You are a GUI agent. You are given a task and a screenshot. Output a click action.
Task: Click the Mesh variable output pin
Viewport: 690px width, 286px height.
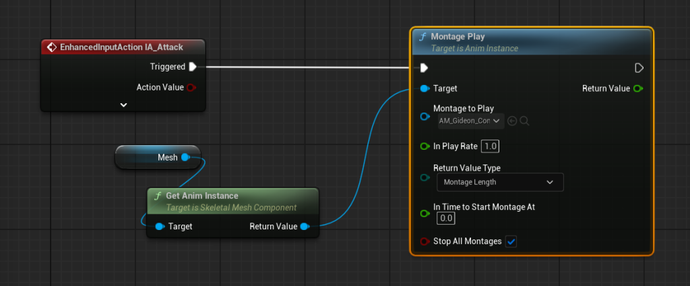[186, 157]
